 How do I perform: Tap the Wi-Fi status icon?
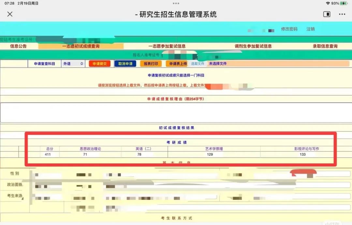click(x=328, y=3)
